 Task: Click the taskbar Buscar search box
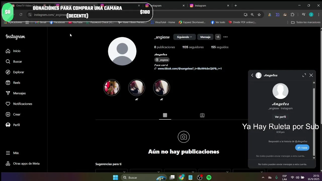click(143, 177)
